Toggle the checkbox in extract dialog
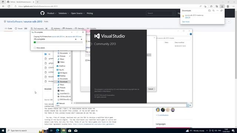 click(86, 60)
